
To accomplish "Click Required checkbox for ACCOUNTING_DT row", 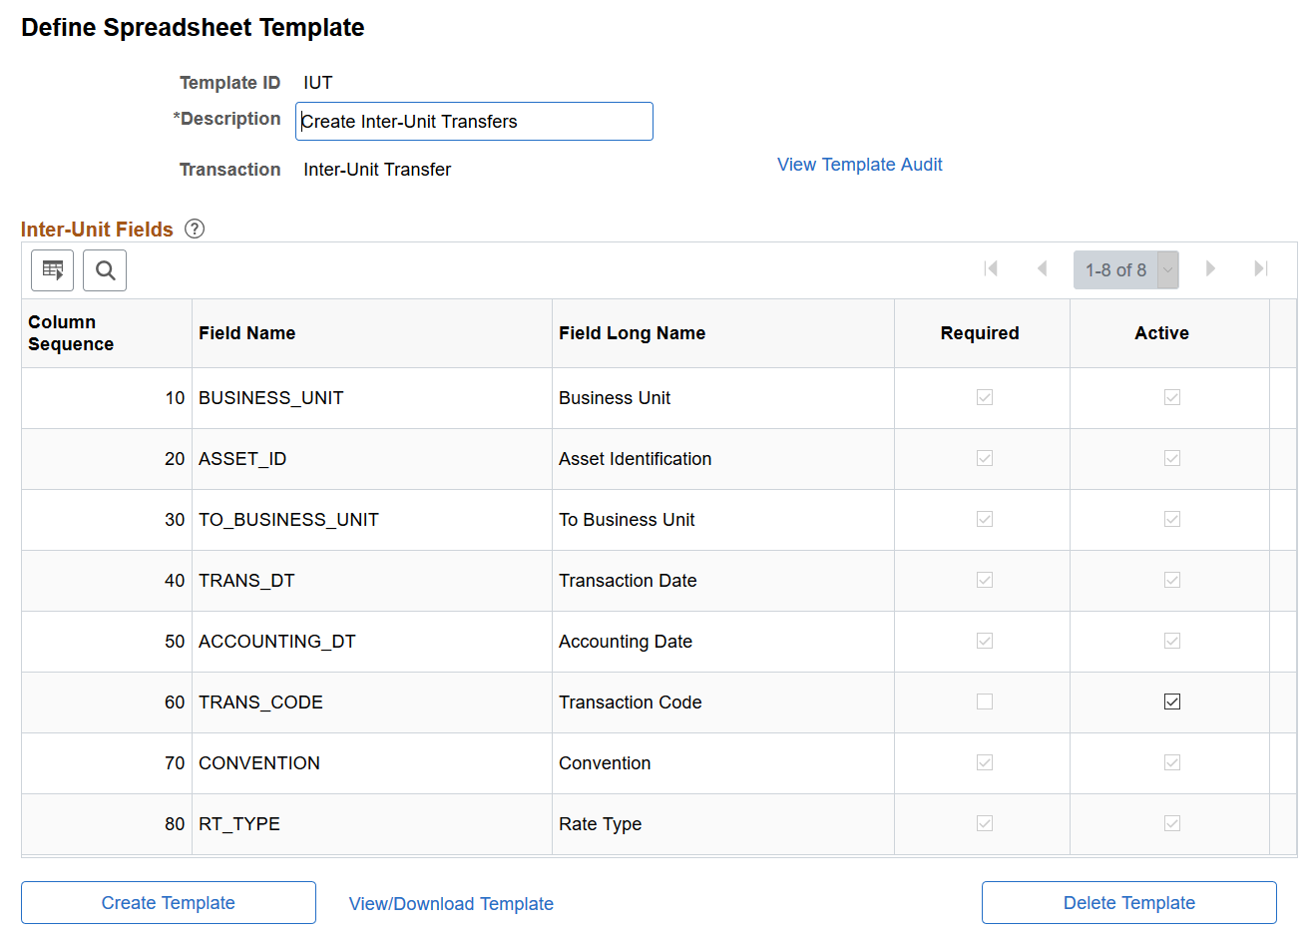I will (x=985, y=641).
